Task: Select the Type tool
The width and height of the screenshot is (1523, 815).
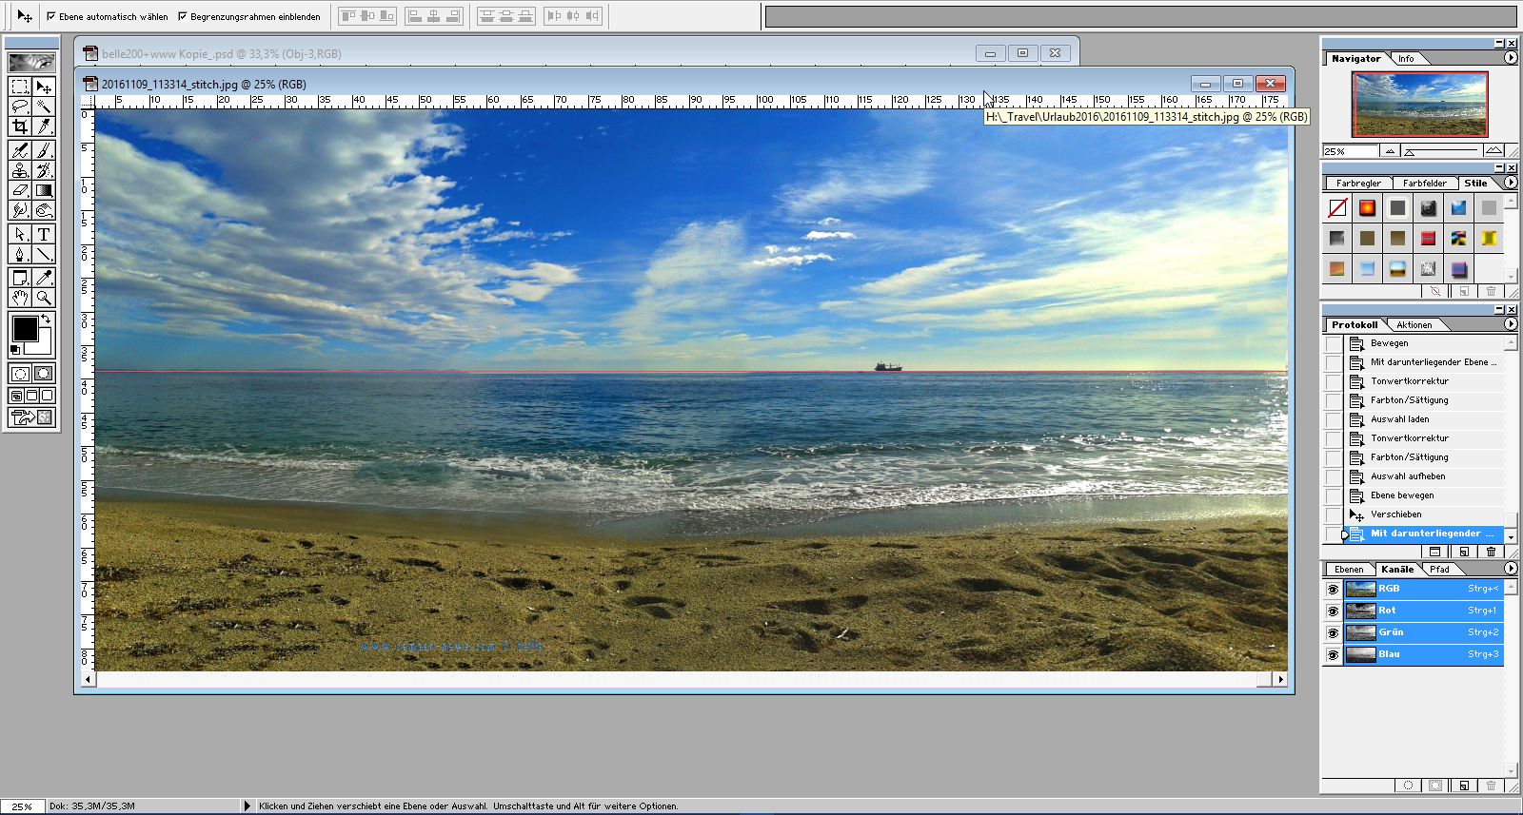Action: pos(44,234)
